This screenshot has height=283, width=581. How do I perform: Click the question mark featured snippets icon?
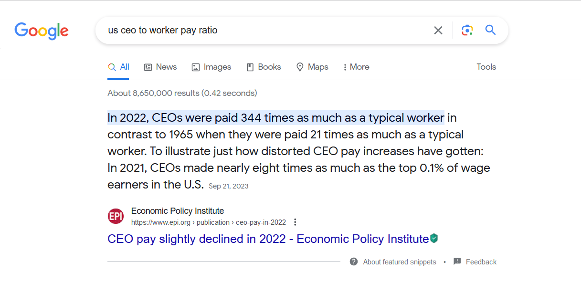pos(354,262)
